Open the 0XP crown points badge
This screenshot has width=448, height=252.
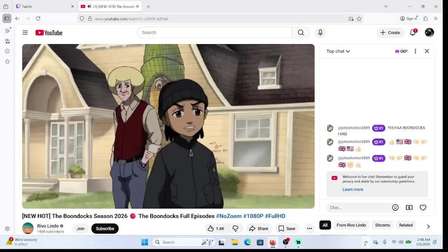coord(401,51)
